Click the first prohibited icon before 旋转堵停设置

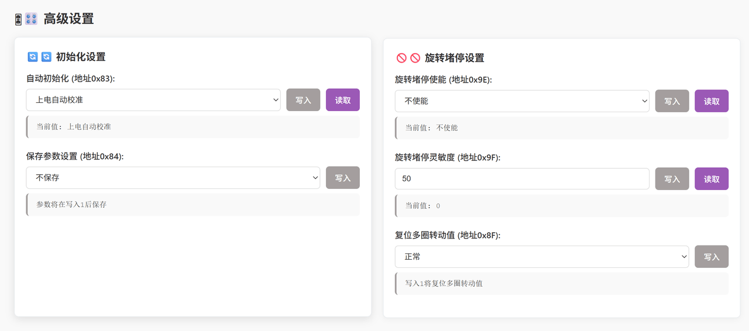(401, 58)
